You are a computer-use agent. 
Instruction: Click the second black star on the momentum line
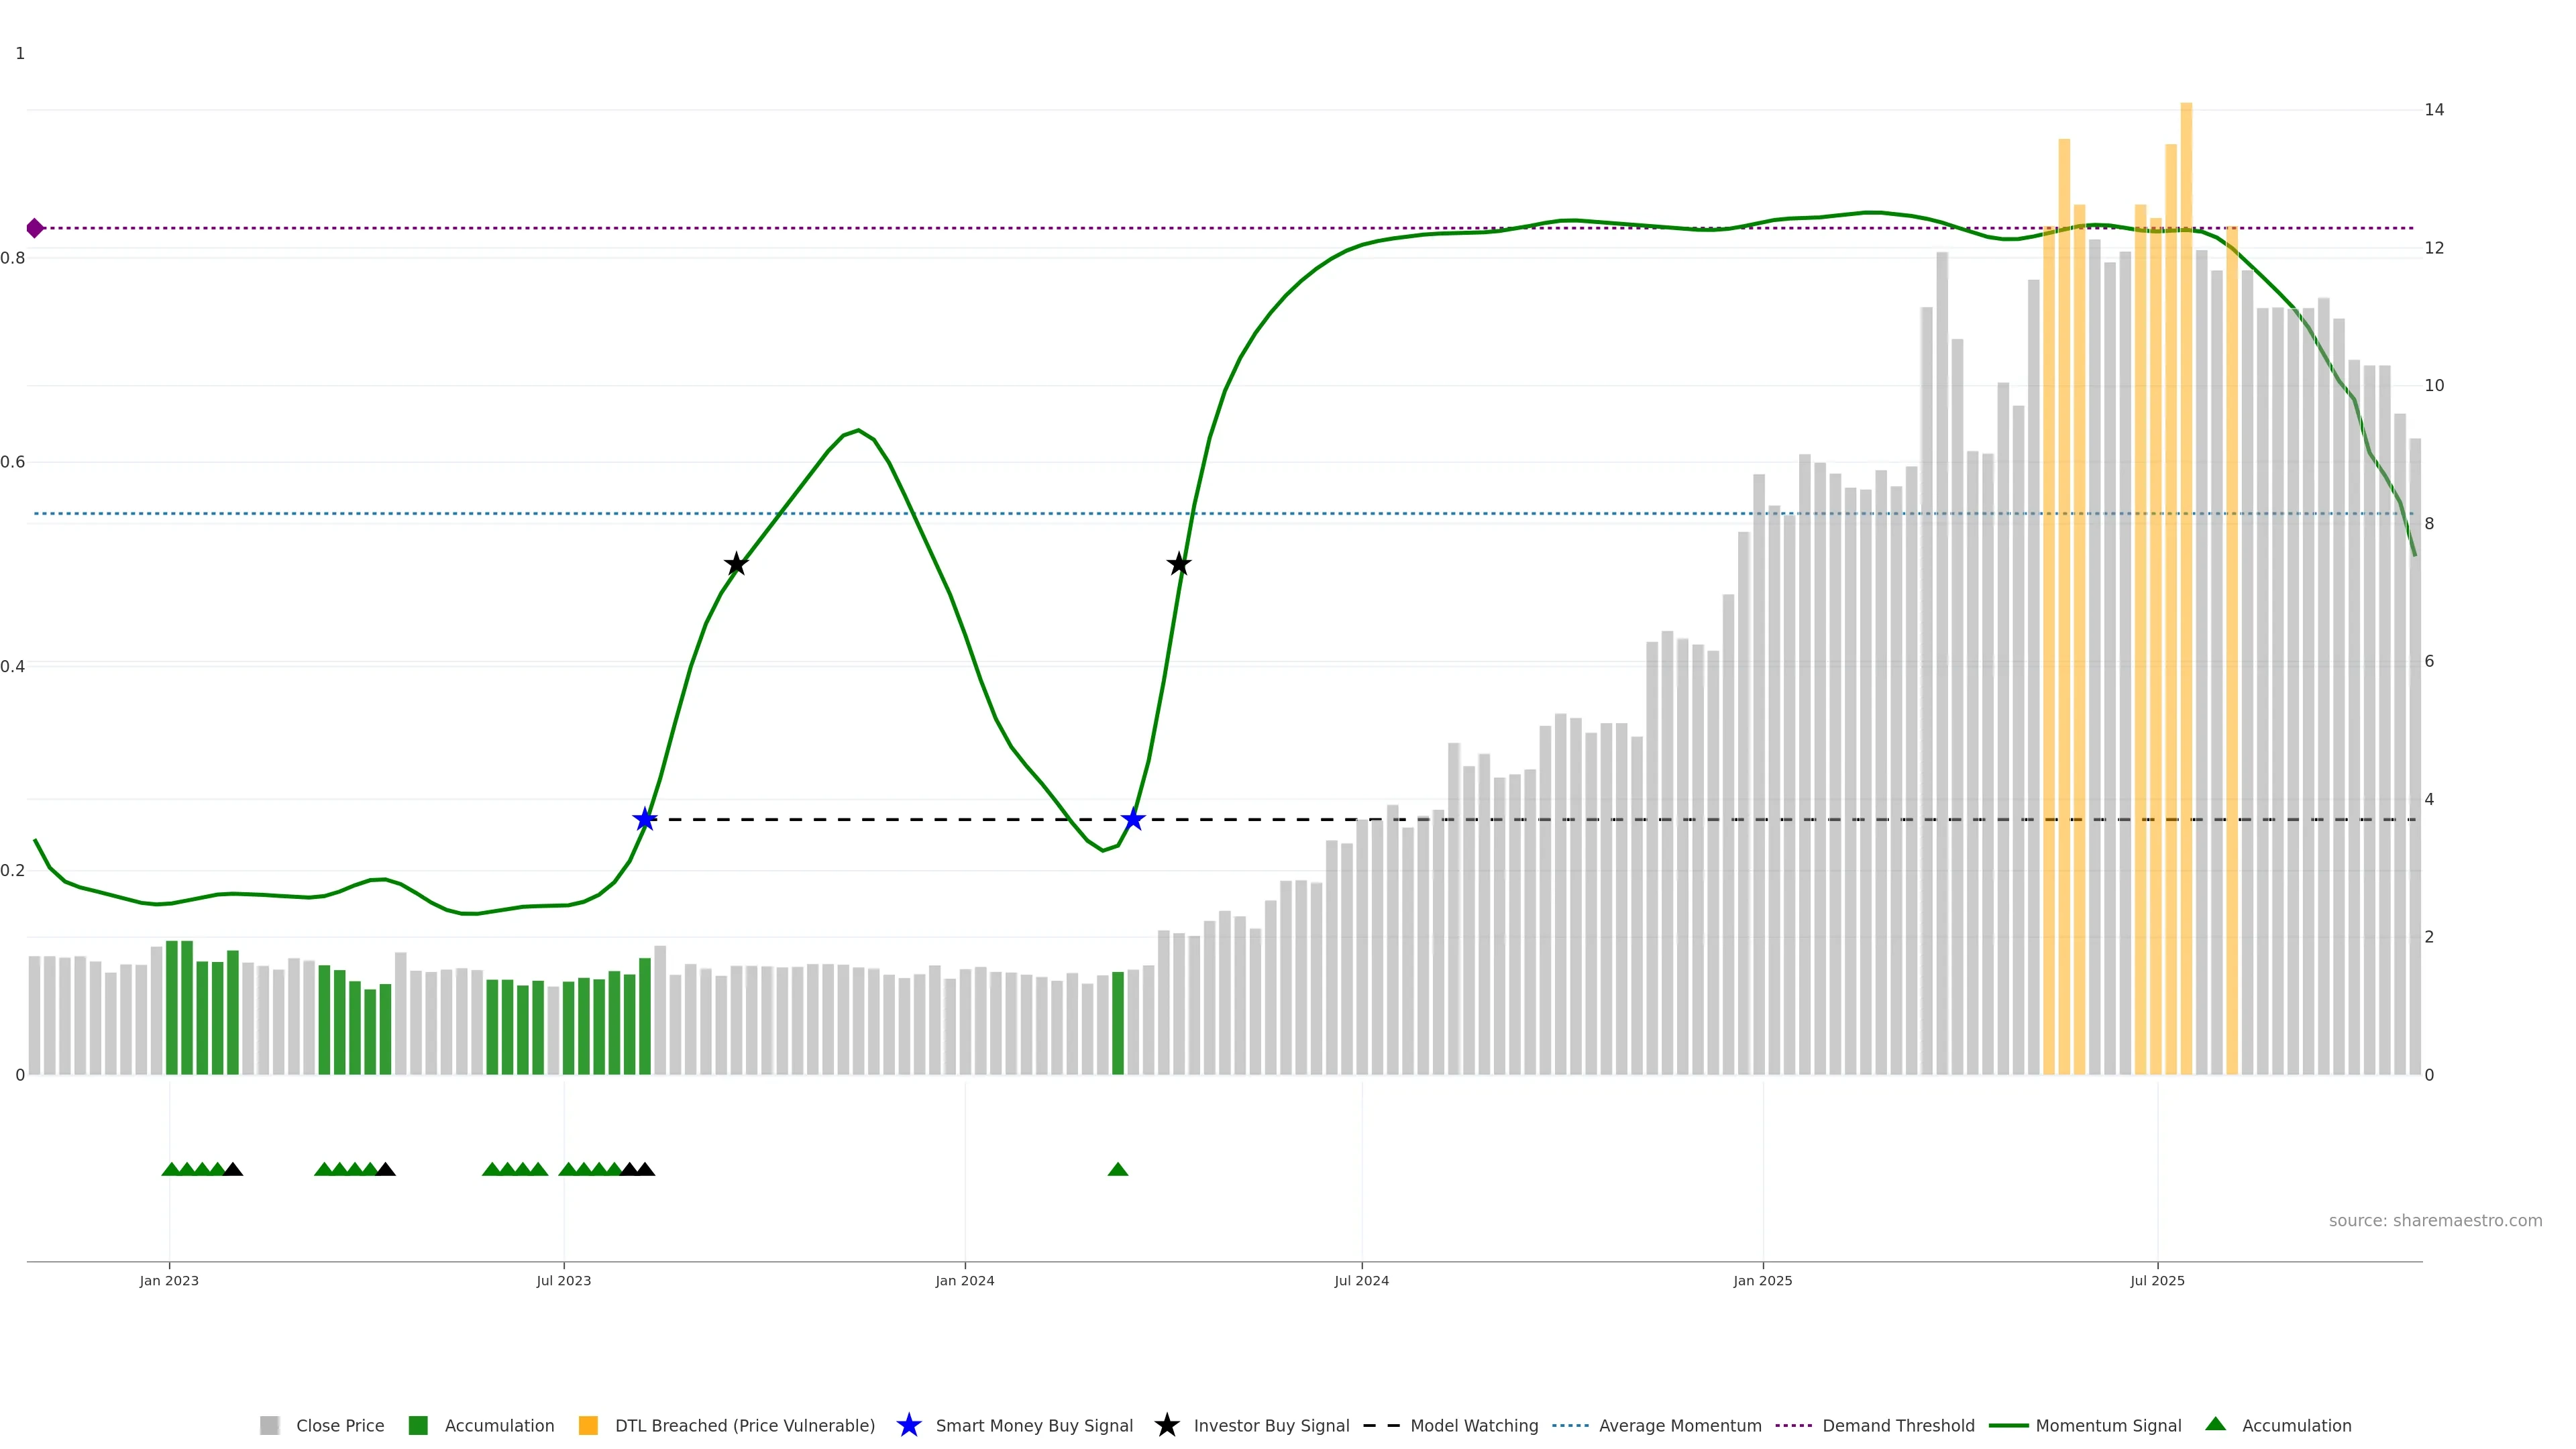point(1179,564)
